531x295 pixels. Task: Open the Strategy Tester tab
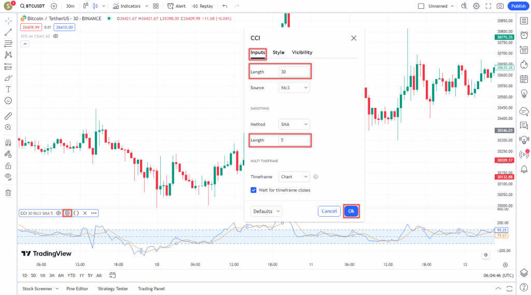(113, 289)
